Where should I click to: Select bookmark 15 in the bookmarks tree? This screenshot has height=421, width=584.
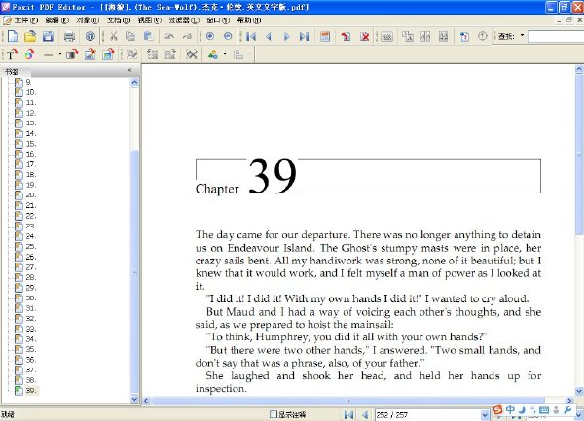(31, 144)
